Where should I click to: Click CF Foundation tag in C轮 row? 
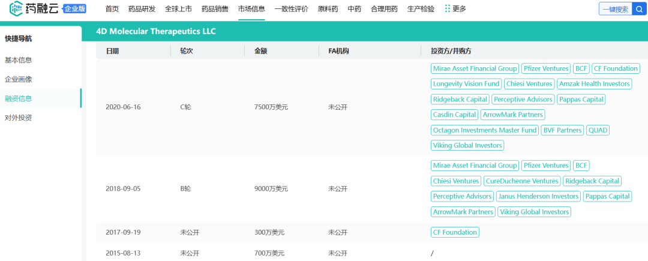pos(616,68)
